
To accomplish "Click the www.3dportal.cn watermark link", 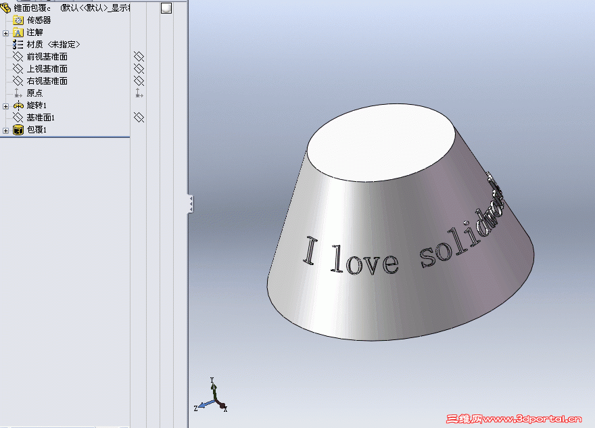I will coord(534,419).
